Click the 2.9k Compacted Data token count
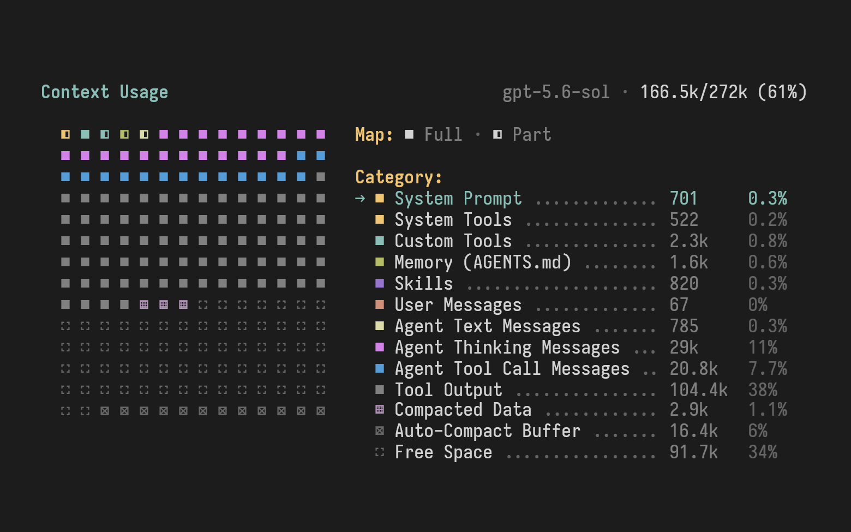 (689, 410)
